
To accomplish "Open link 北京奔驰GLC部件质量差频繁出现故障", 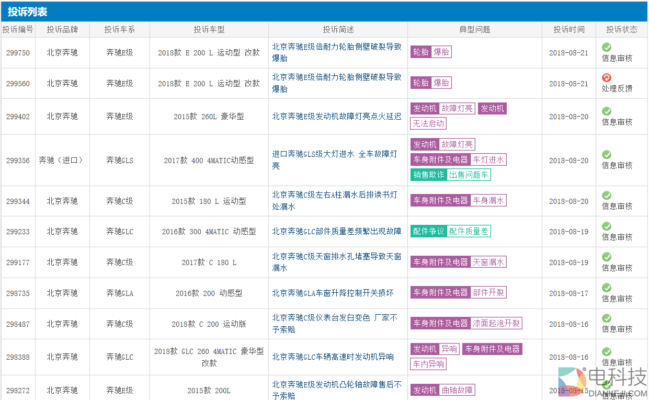I will [x=336, y=231].
